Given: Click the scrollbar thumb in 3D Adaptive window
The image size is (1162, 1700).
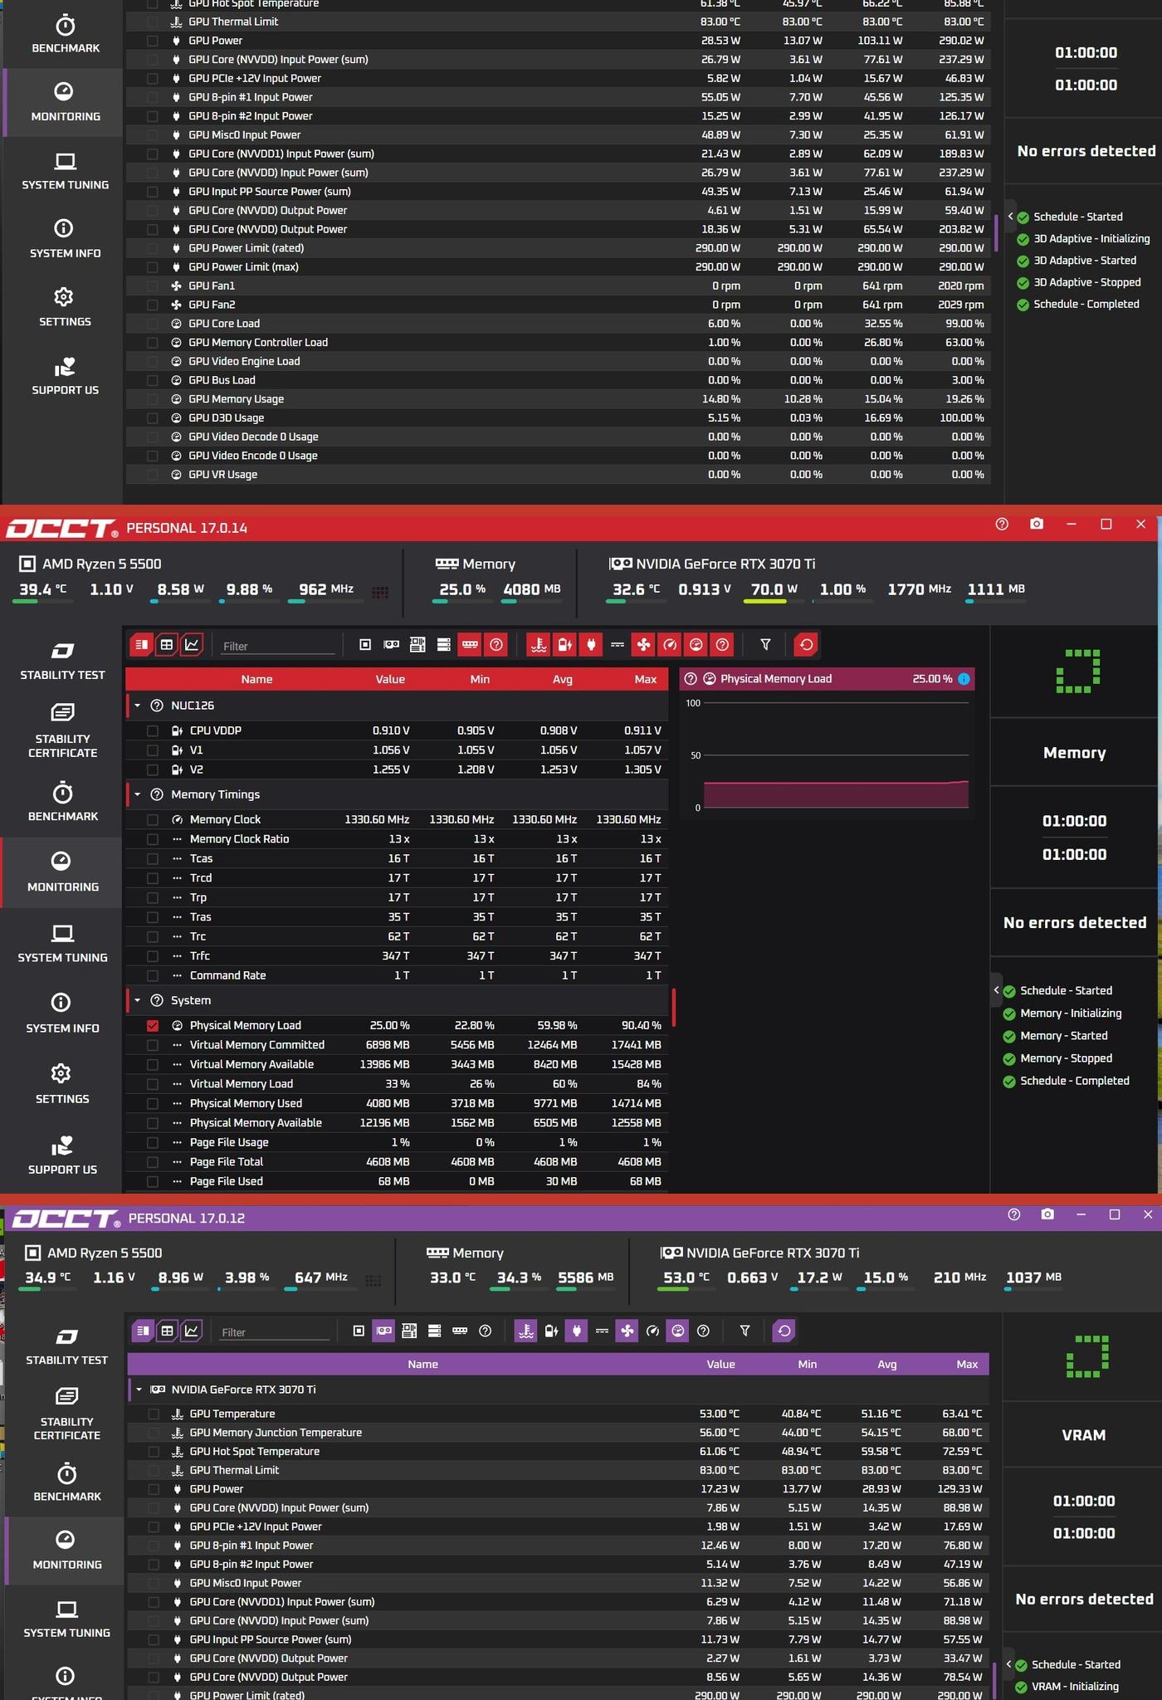Looking at the screenshot, I should [995, 233].
